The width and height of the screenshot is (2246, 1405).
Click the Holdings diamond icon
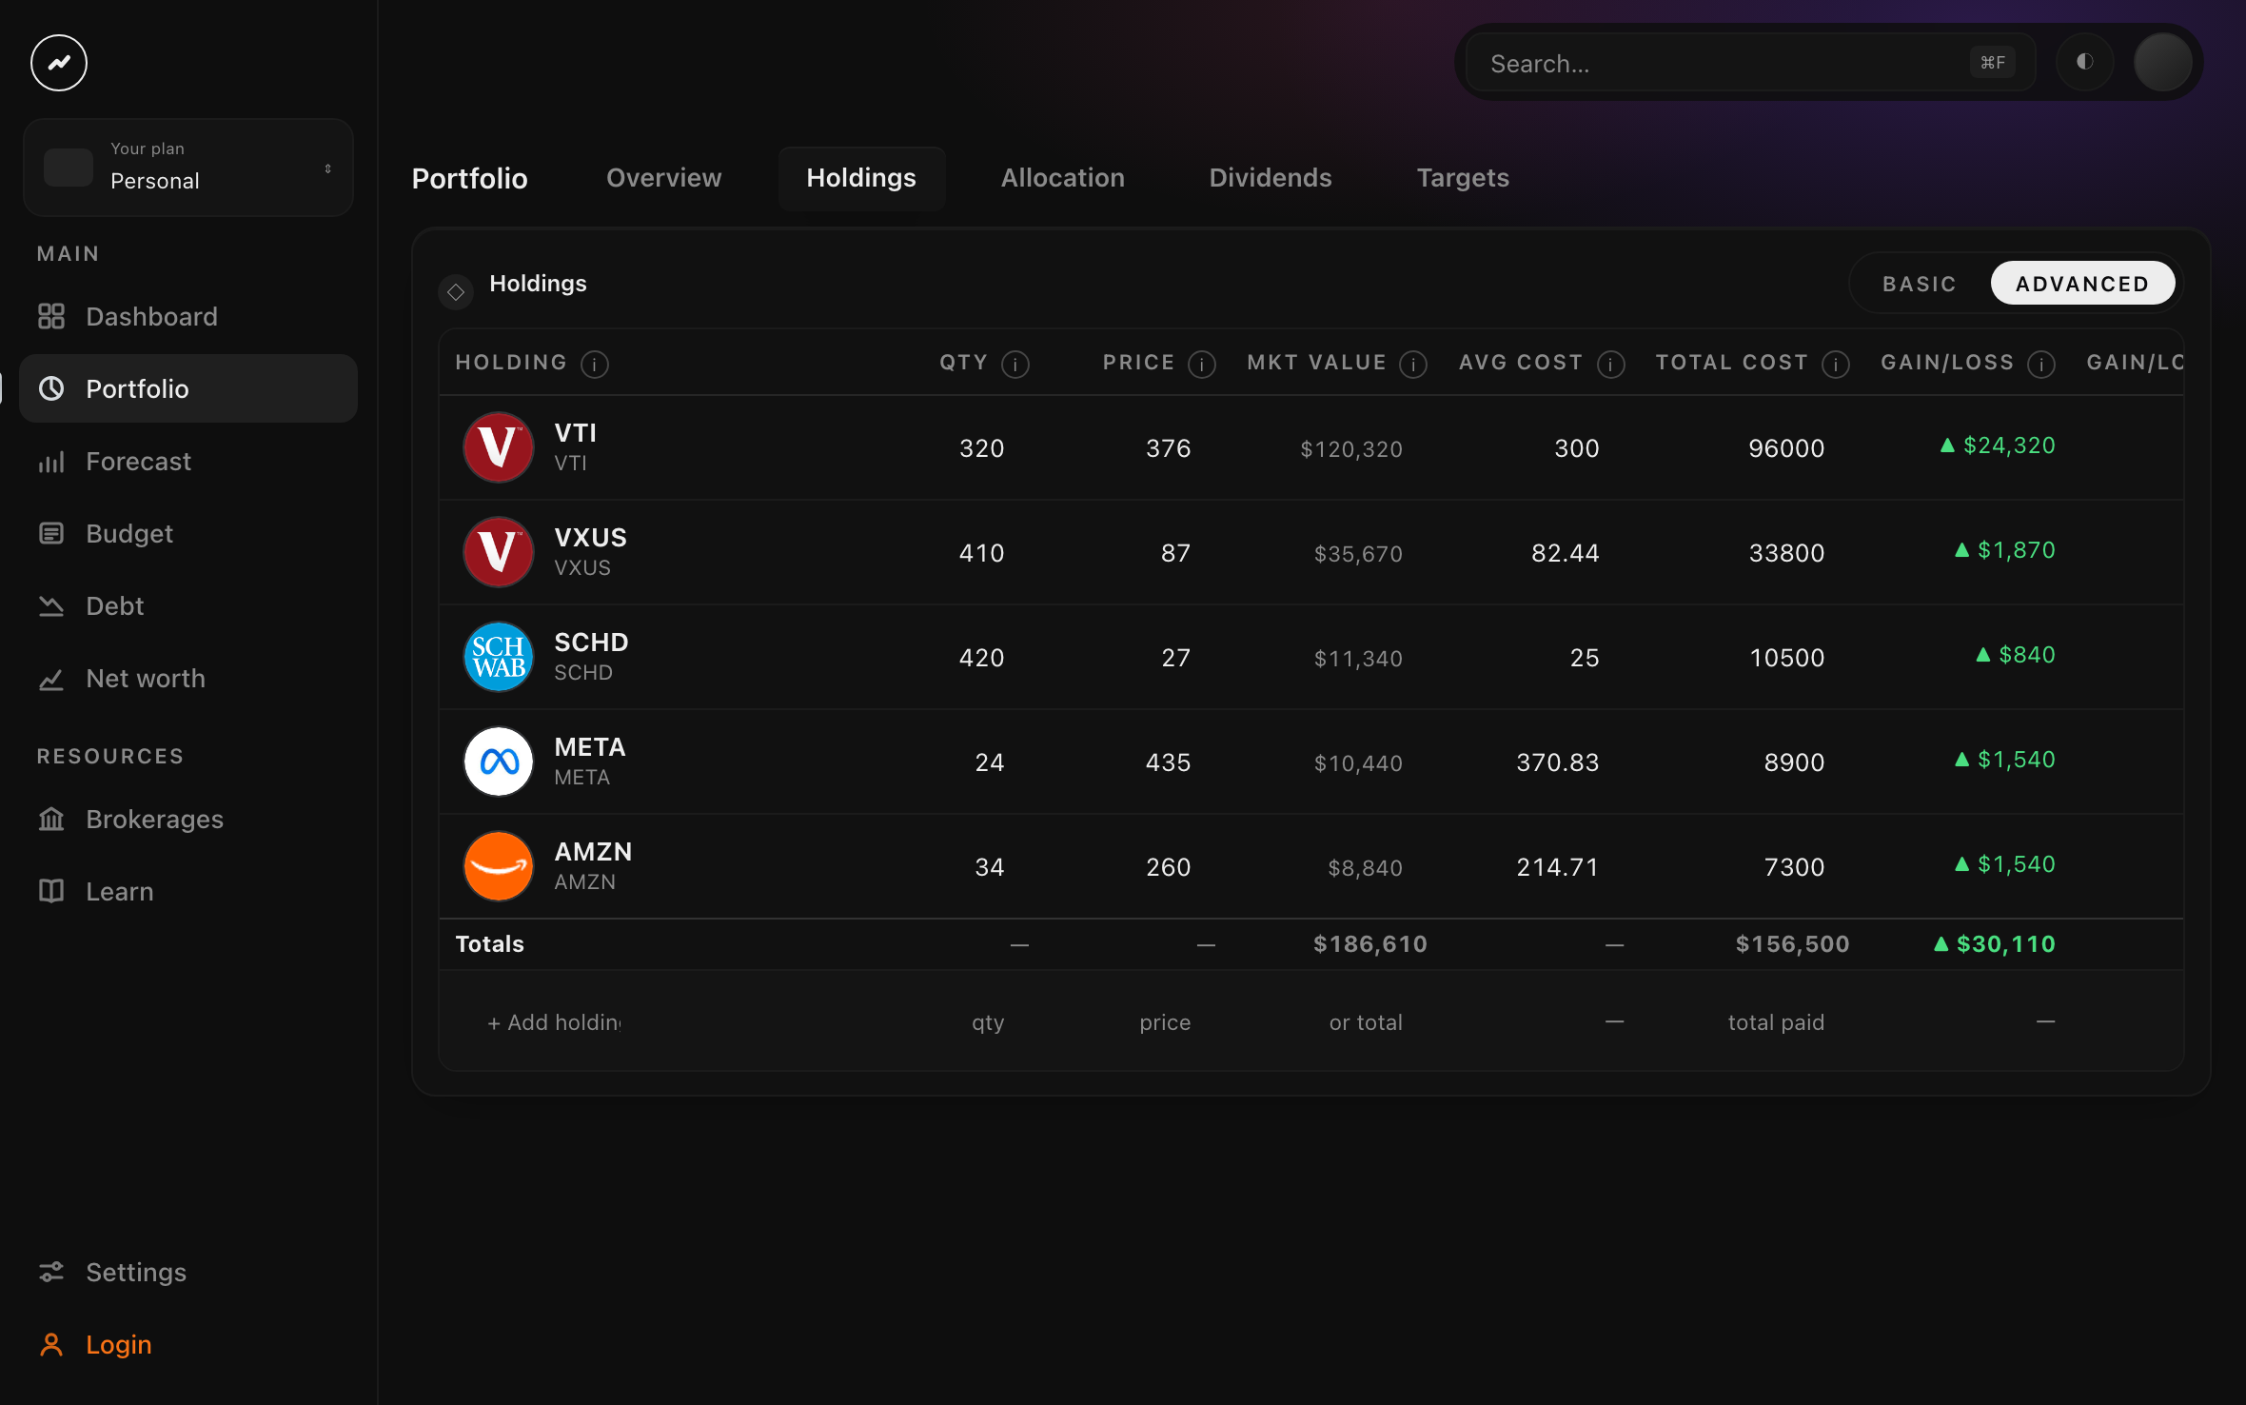pos(456,291)
